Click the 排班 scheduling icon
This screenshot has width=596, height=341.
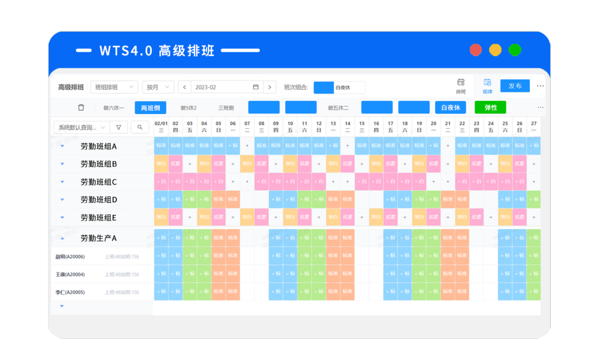(x=461, y=86)
